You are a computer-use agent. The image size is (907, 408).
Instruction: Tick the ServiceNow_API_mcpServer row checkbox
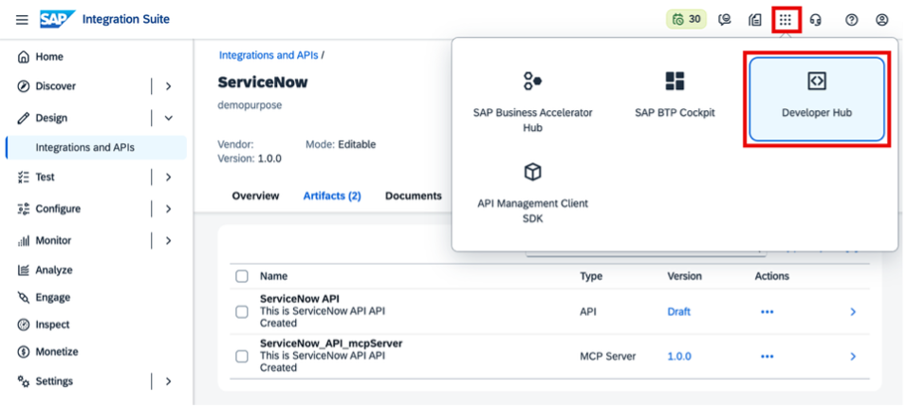pyautogui.click(x=242, y=357)
